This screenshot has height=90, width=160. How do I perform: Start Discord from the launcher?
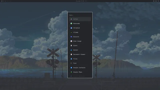pos(80,37)
